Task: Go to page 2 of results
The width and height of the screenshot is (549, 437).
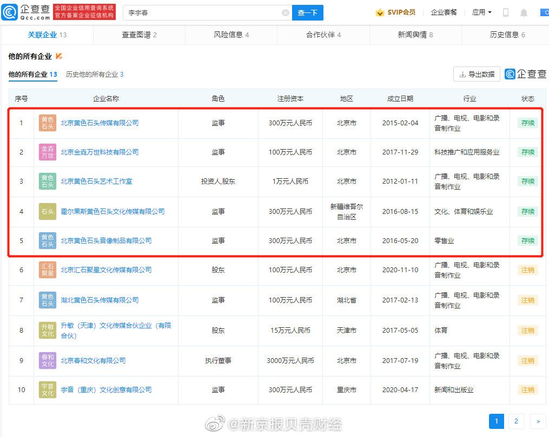Action: pyautogui.click(x=516, y=421)
